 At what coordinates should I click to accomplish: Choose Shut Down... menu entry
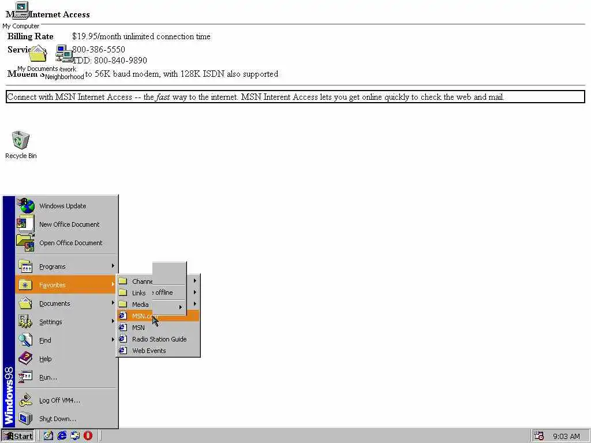[67, 419]
